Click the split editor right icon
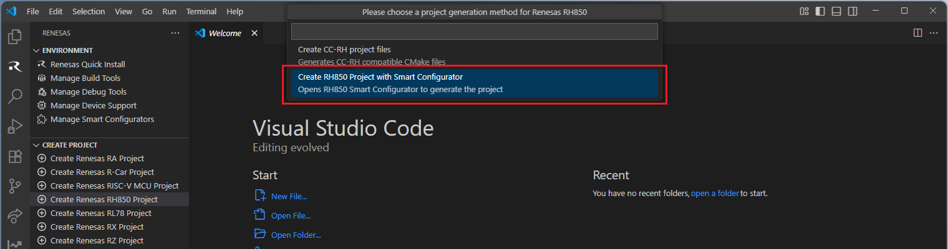 917,33
